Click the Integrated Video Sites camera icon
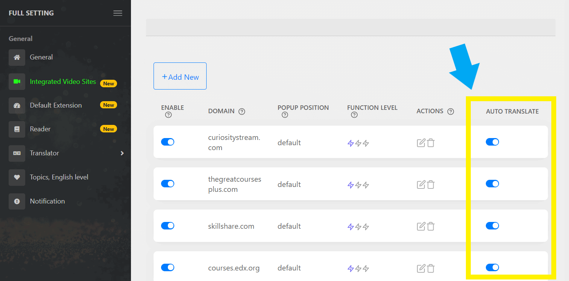The height and width of the screenshot is (281, 569). tap(17, 82)
